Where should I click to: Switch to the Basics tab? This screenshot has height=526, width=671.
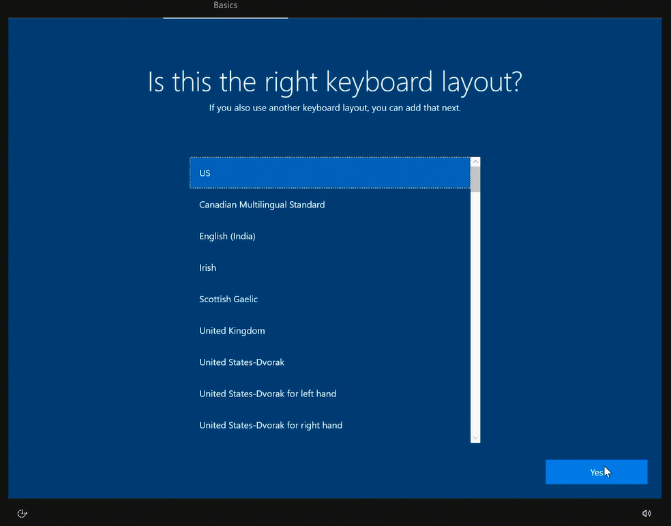(x=225, y=7)
